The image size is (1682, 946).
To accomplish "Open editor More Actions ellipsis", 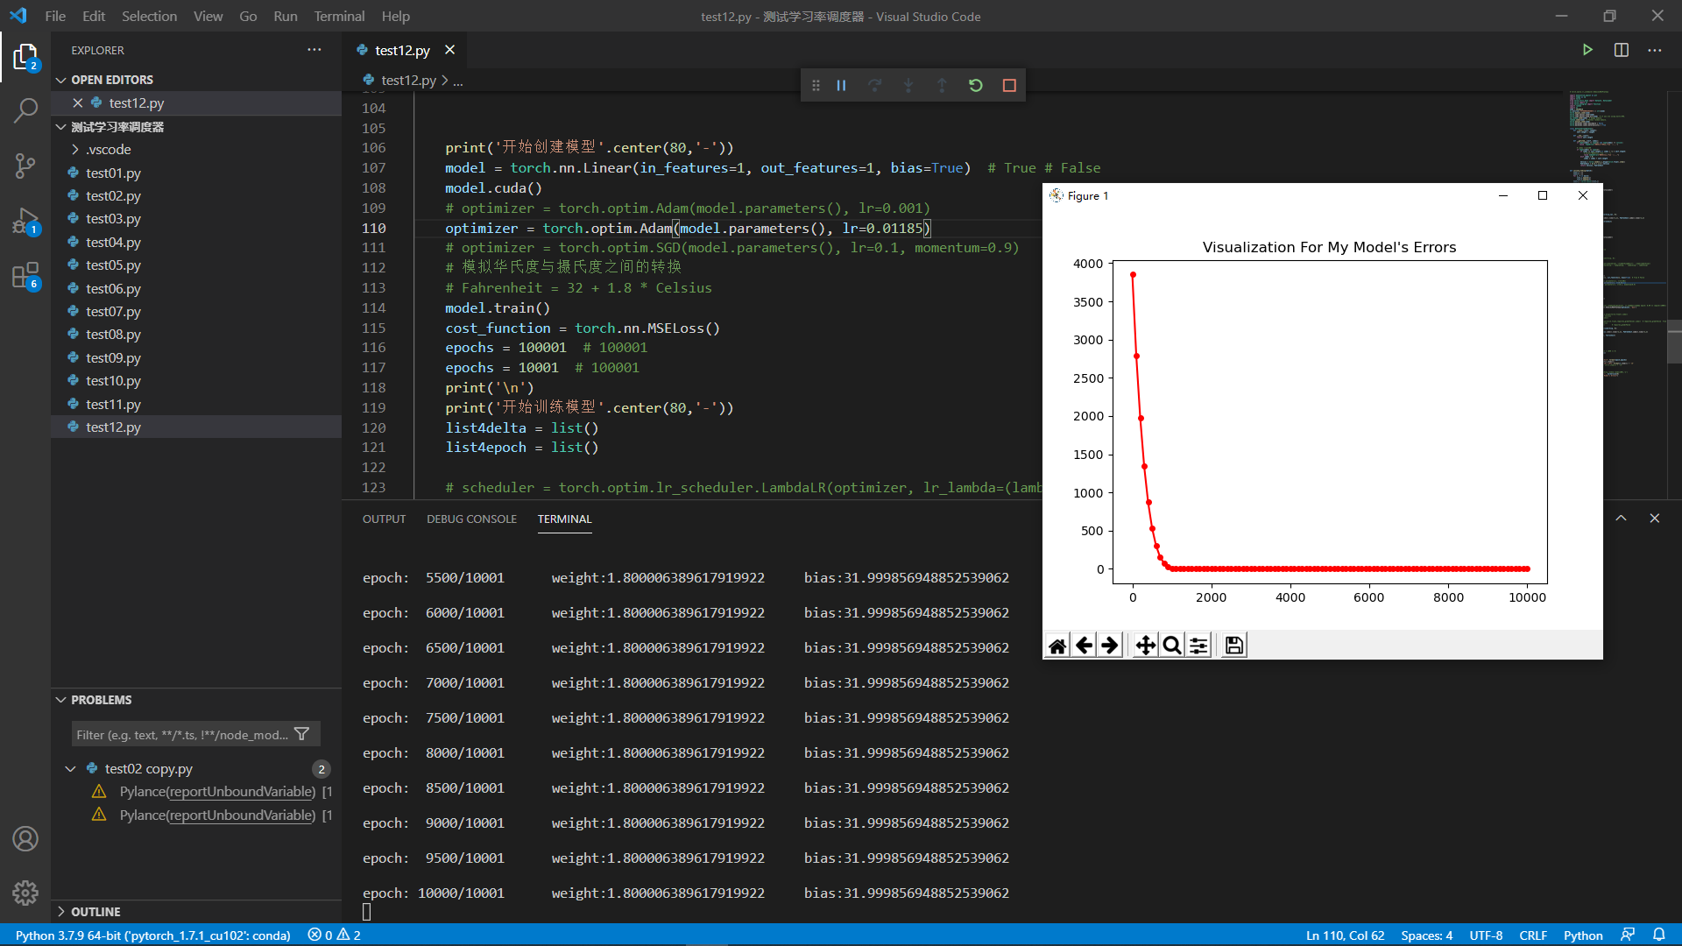I will pyautogui.click(x=1654, y=50).
